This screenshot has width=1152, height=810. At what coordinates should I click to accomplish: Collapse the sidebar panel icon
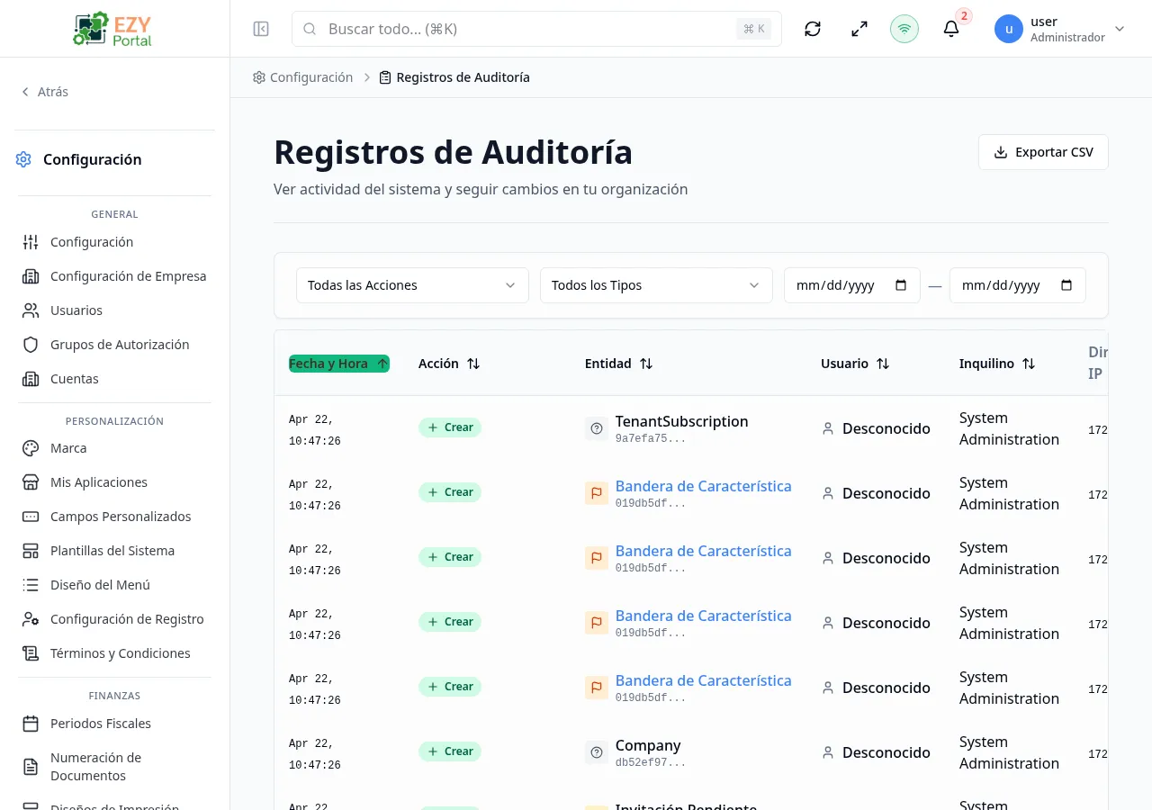coord(261,29)
